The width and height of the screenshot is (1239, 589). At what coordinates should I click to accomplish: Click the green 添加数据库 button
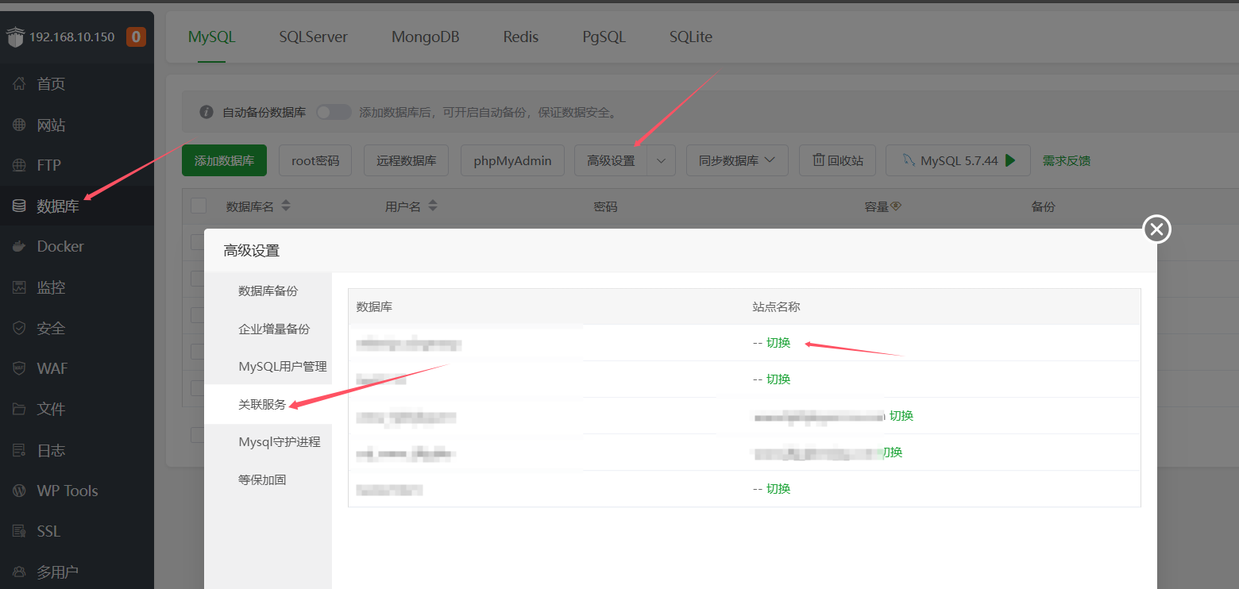tap(224, 160)
